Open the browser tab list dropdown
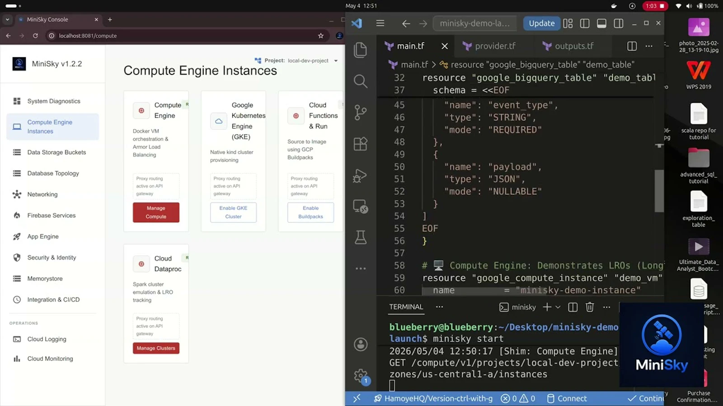 click(7, 19)
